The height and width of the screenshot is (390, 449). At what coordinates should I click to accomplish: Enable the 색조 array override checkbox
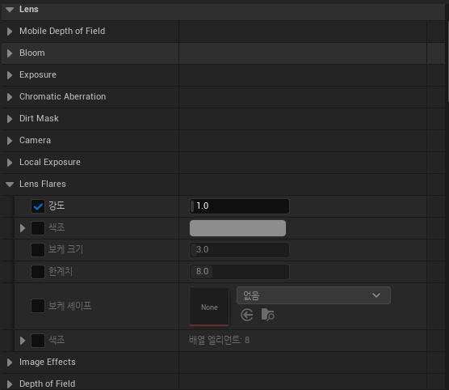38,341
